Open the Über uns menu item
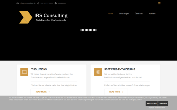Image resolution: width=177 pixels, height=110 pixels. tap(139, 13)
